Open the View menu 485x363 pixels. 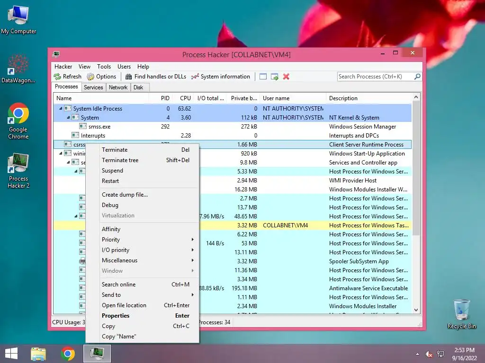coord(84,66)
